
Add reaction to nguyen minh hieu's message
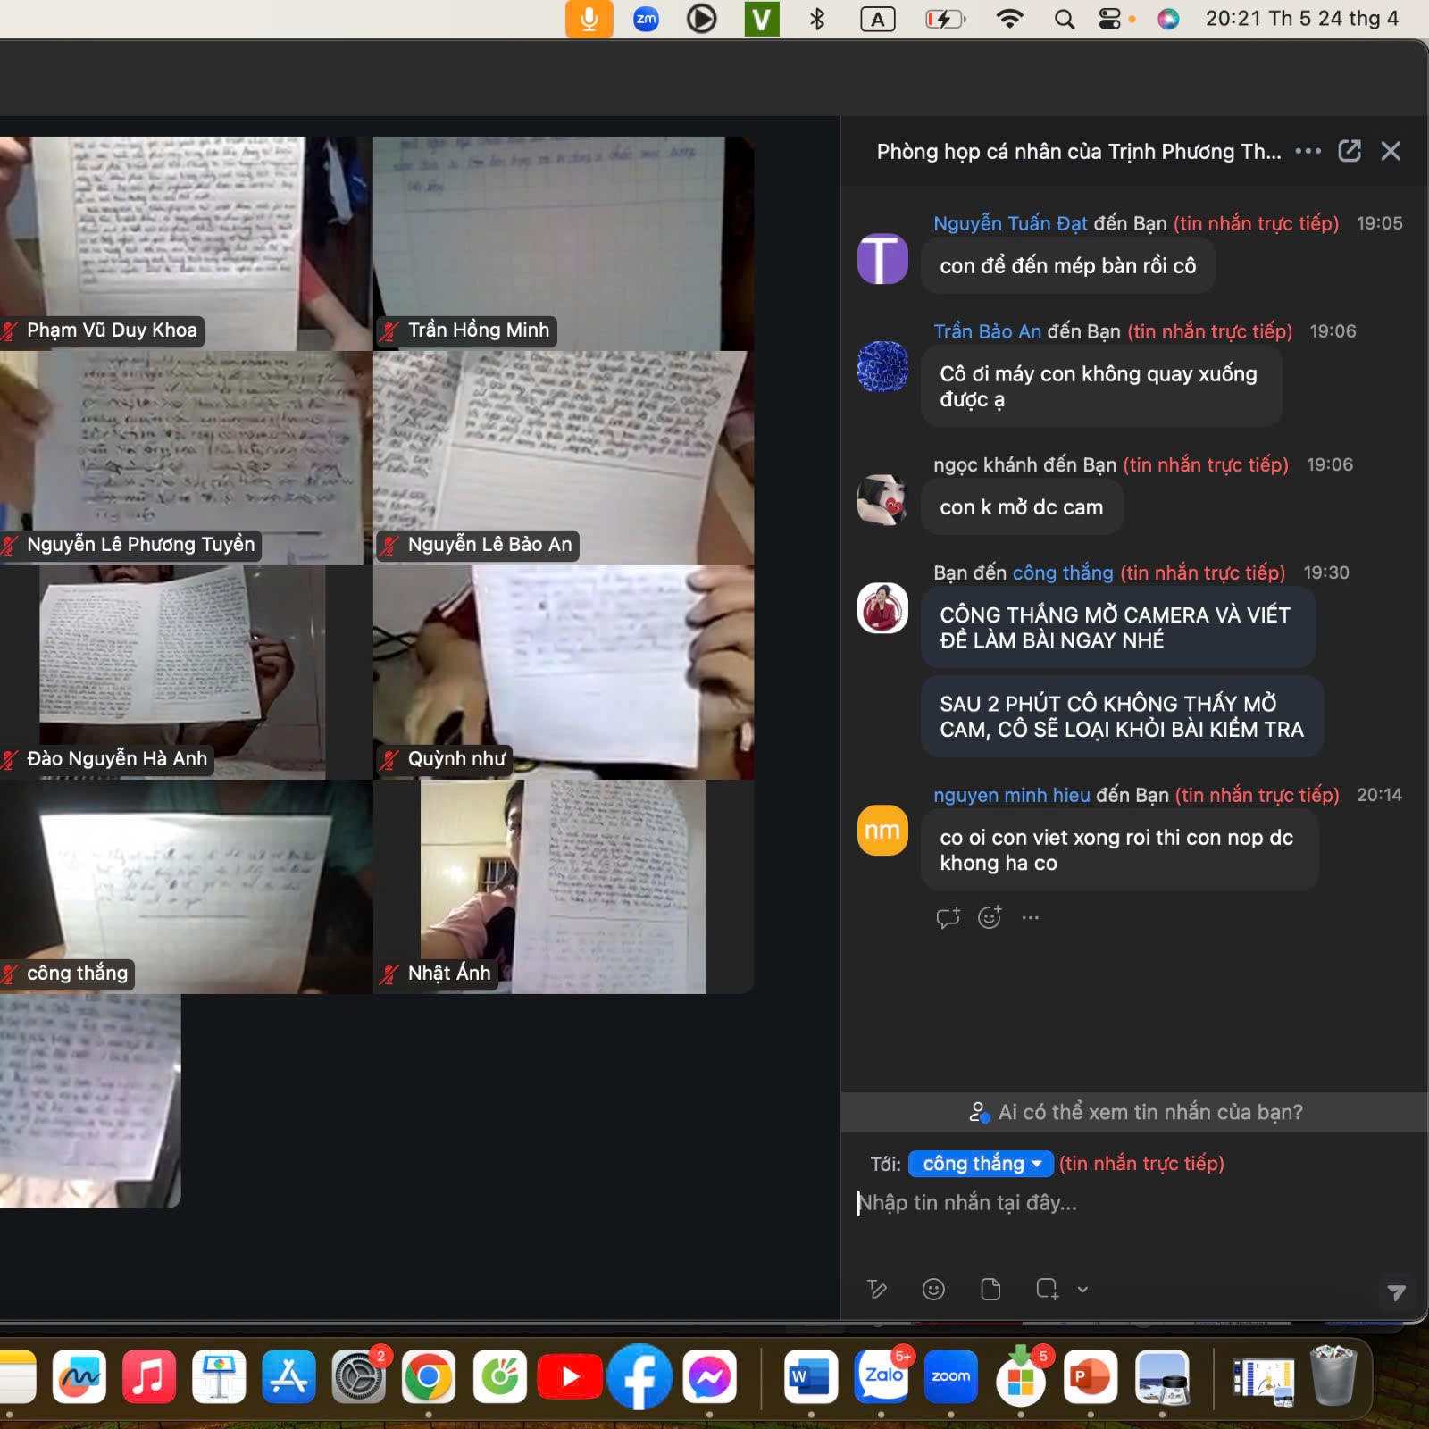989,917
